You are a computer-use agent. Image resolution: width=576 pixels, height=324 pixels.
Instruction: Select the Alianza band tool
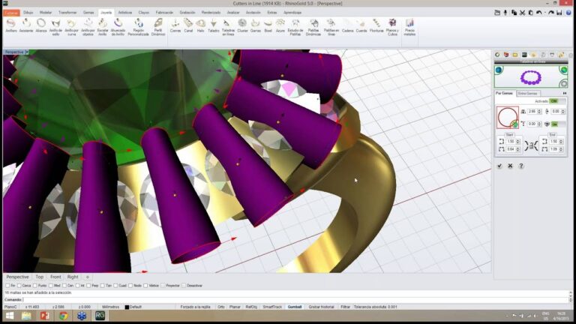[x=41, y=26]
